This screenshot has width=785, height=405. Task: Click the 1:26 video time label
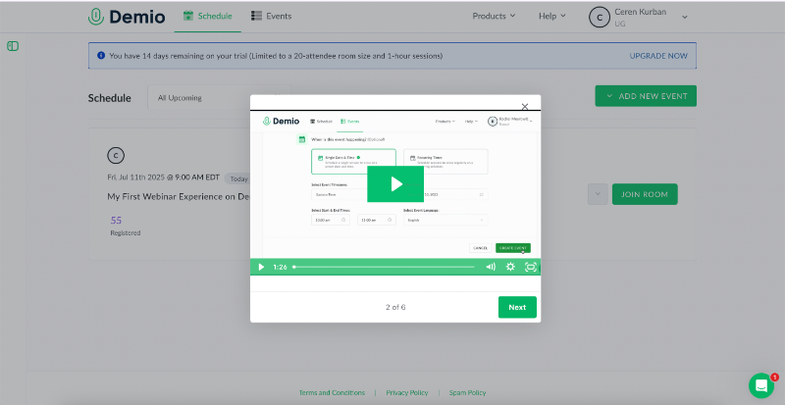pos(281,267)
